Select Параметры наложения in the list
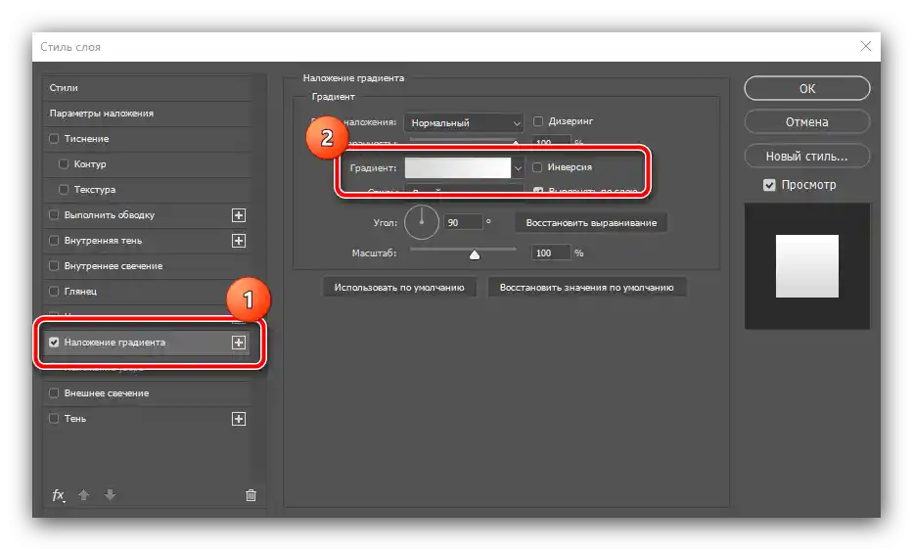The width and height of the screenshot is (913, 550). click(148, 113)
